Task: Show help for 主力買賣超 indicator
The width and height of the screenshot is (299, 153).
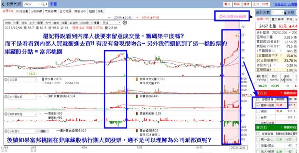Action: pos(40,97)
